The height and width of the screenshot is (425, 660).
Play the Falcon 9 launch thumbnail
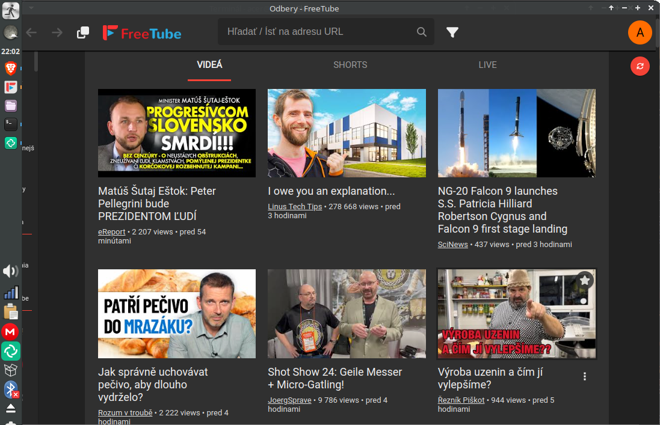pyautogui.click(x=516, y=133)
